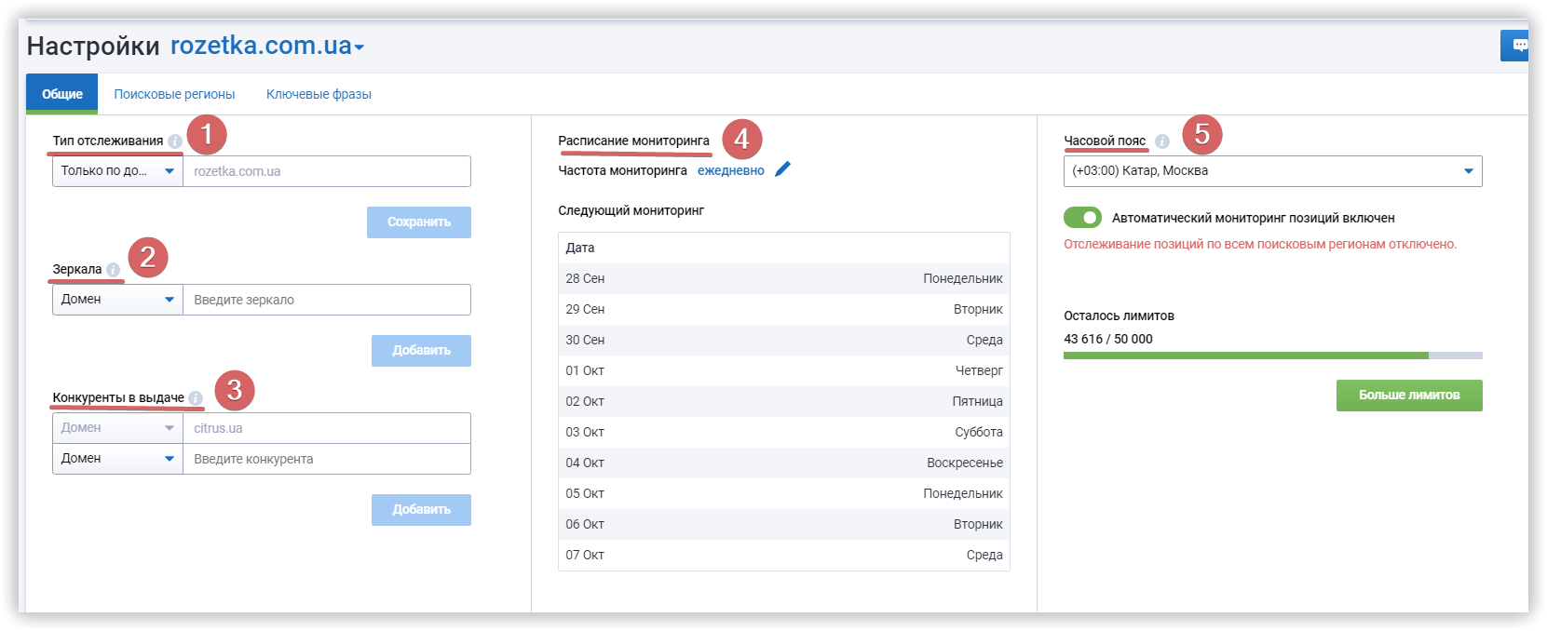This screenshot has height=631, width=1547.
Task: Click the Следующий мониторинг heading
Action: point(631,210)
